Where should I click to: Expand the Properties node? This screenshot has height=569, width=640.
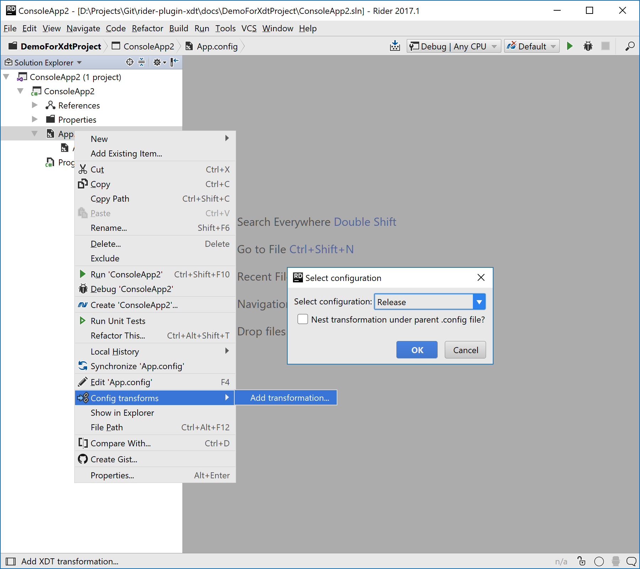tap(35, 119)
